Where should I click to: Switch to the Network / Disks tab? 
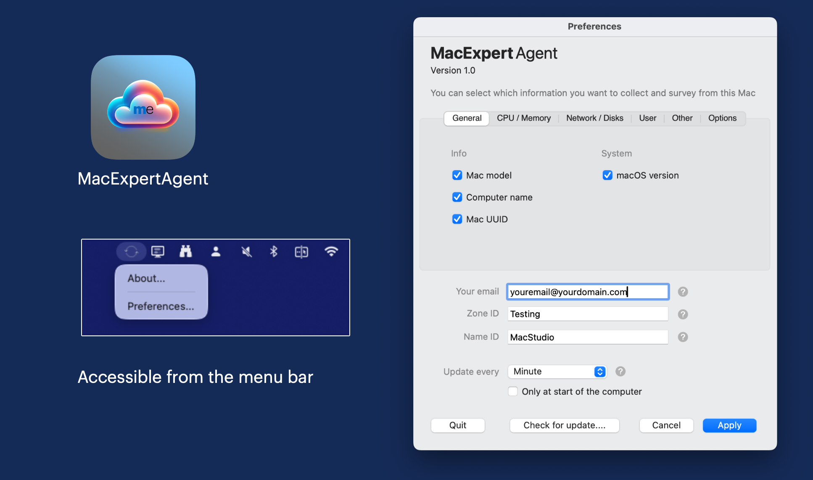(594, 118)
